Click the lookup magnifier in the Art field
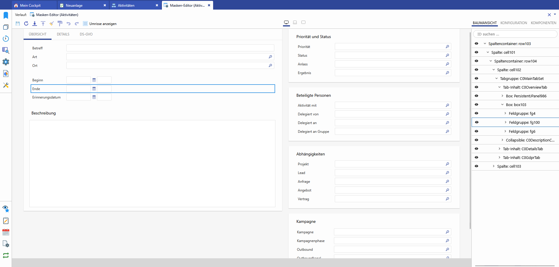The height and width of the screenshot is (267, 559). point(270,57)
